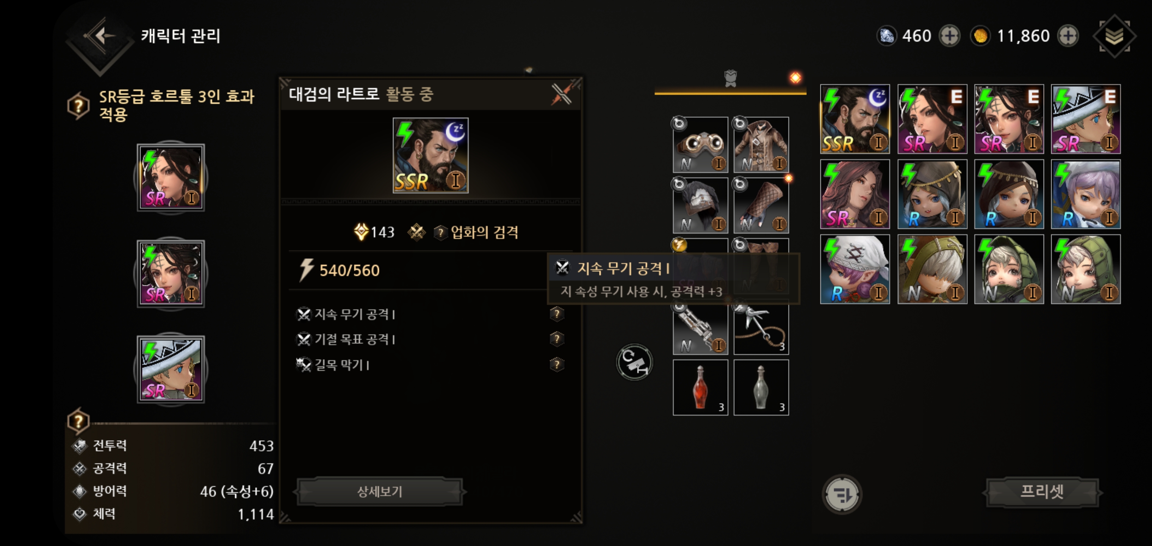Show help for 길목 막기 I skill

coord(557,364)
